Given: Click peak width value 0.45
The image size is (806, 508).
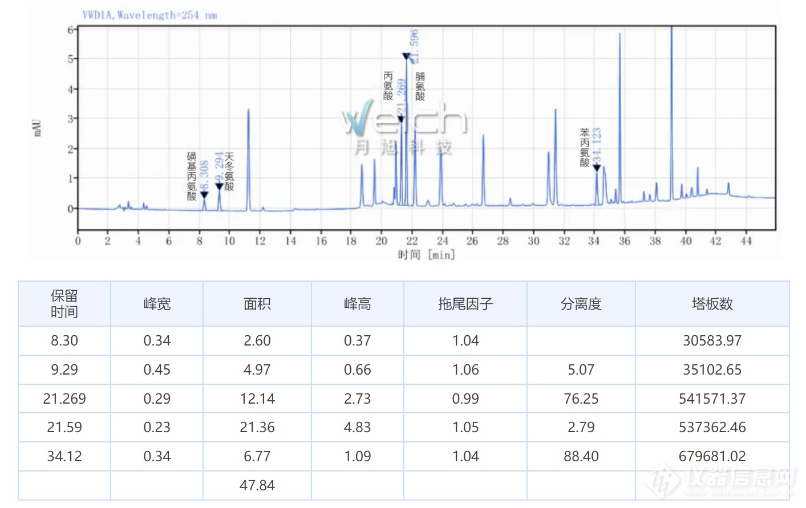Looking at the screenshot, I should 157,369.
